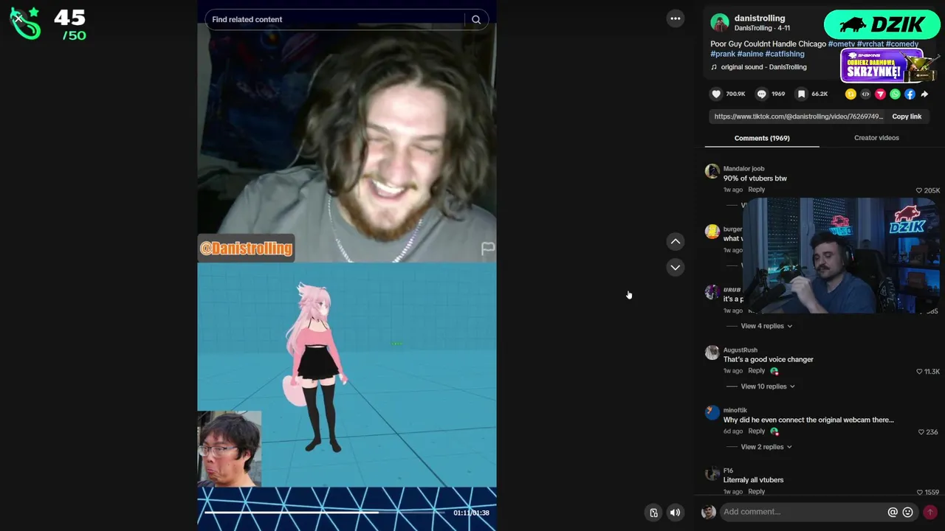Expand View 2 replies
This screenshot has height=531, width=945.
coord(766,447)
